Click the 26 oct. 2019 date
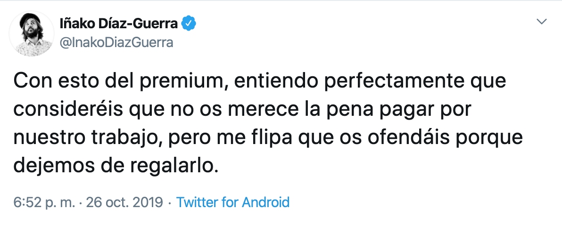The height and width of the screenshot is (225, 562). tap(124, 202)
